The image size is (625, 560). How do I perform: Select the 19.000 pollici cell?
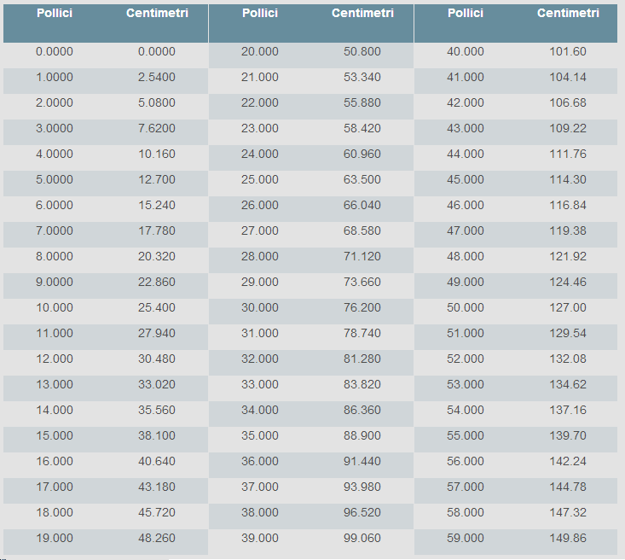55,539
